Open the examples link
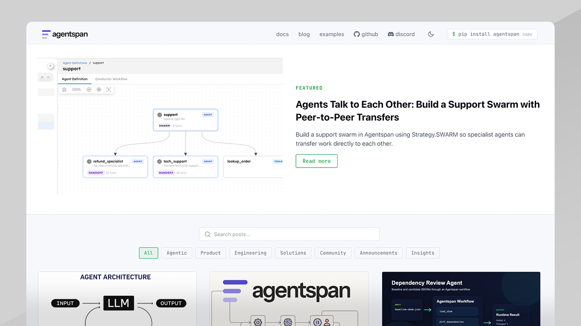Viewport: 581px width, 326px height. (x=332, y=34)
